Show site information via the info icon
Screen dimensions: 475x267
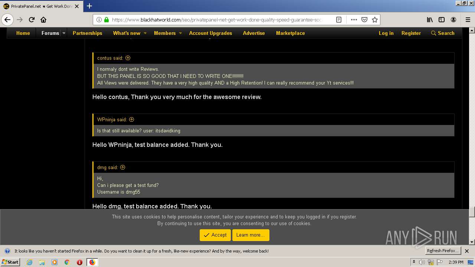[x=99, y=20]
